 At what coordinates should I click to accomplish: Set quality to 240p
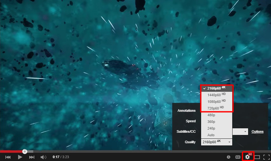click(x=217, y=128)
